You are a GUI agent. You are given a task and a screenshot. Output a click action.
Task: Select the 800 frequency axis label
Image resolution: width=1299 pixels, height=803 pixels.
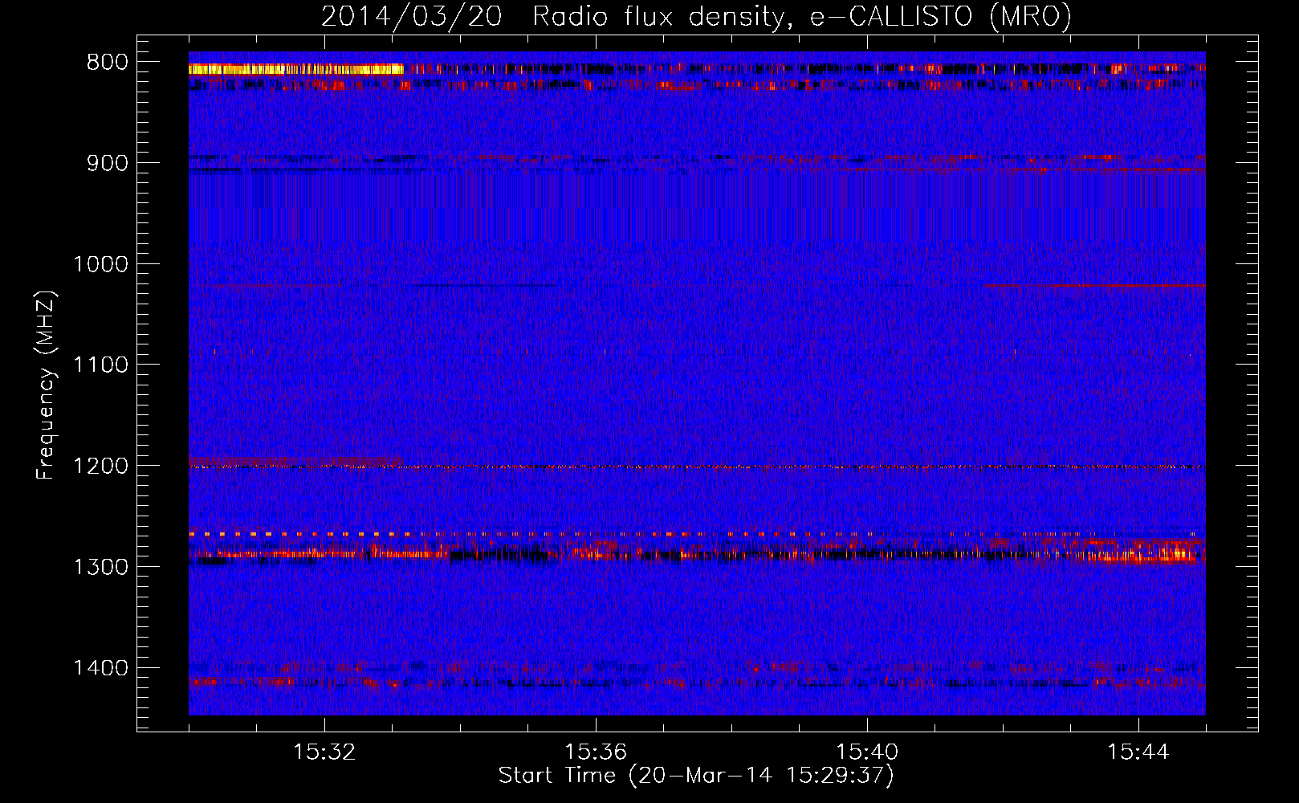108,63
